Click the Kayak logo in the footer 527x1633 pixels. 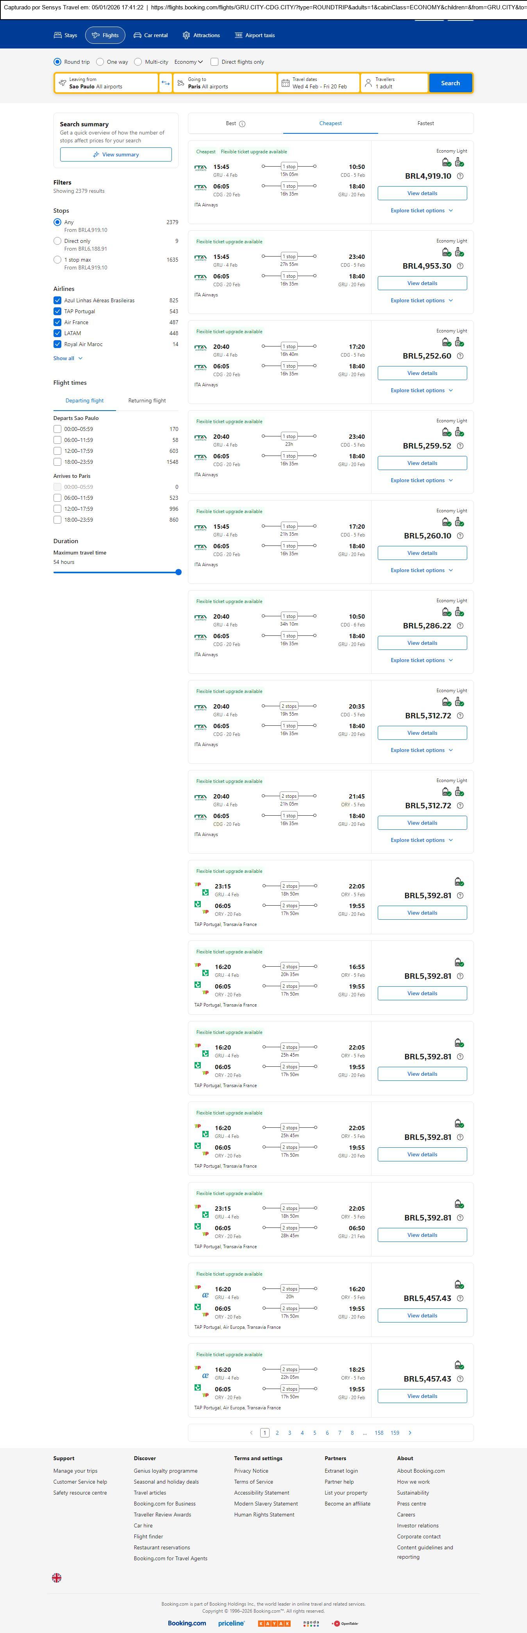click(273, 1623)
